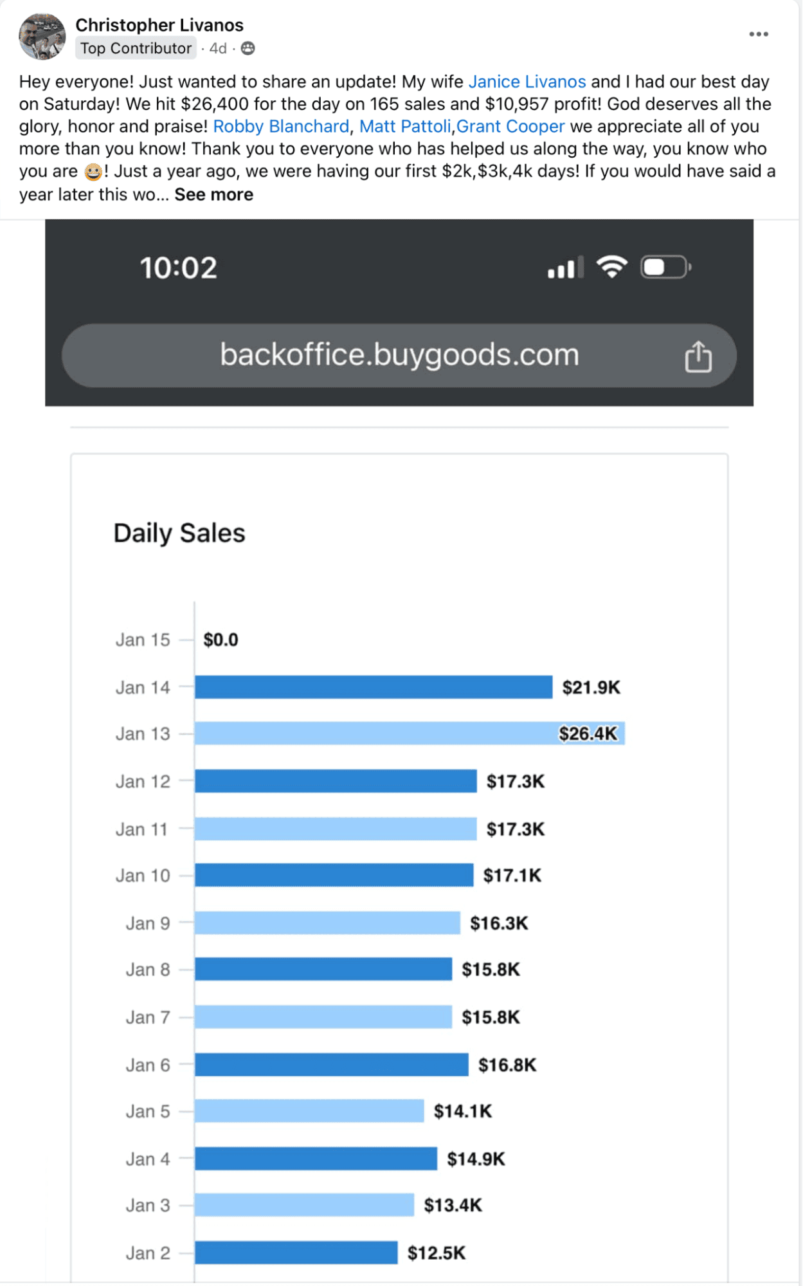Click the Christopher Livanos author name
Screen dimensions: 803x1286
[x=159, y=25]
